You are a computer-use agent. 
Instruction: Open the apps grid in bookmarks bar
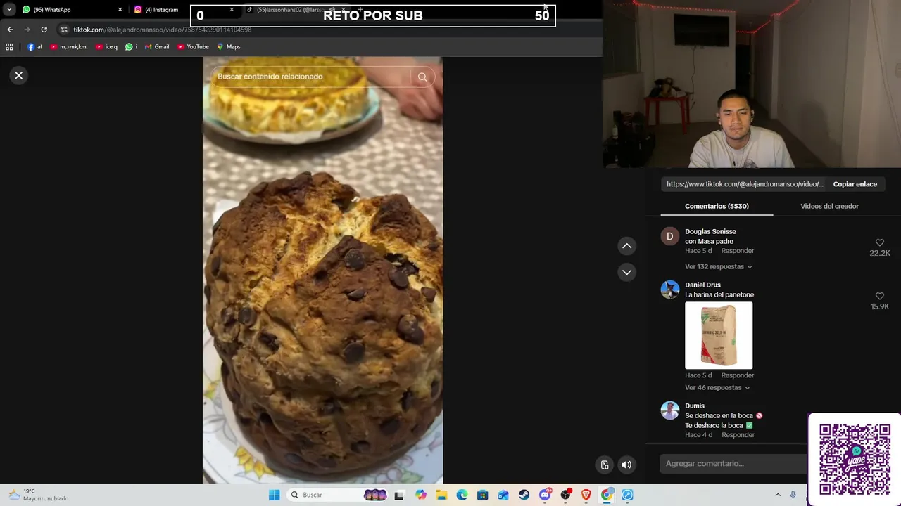(9, 47)
